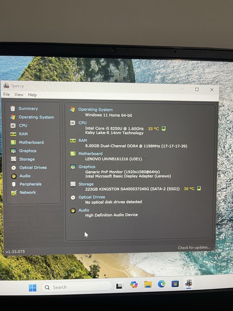233x311 pixels.
Task: Open the CPU heading link in summary
Action: coord(83,123)
